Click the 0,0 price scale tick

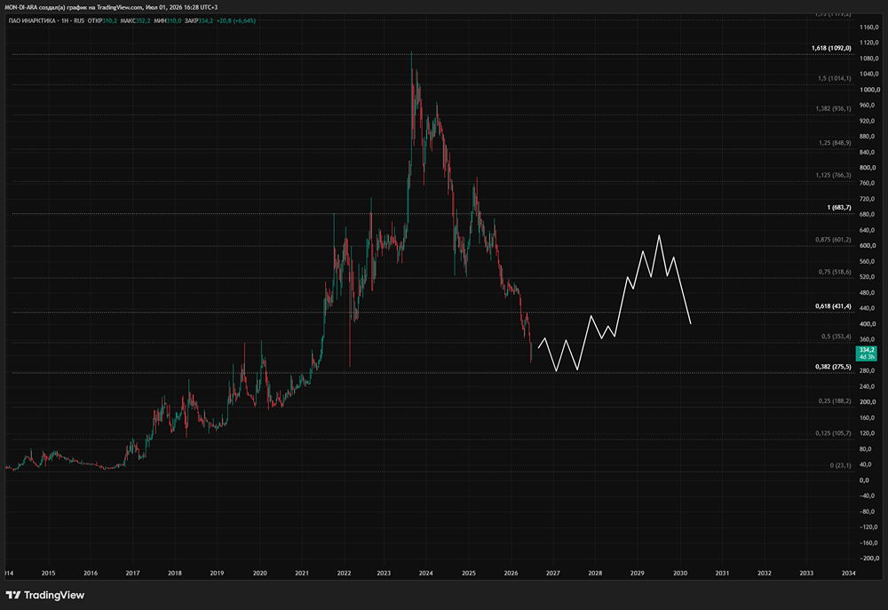point(864,480)
